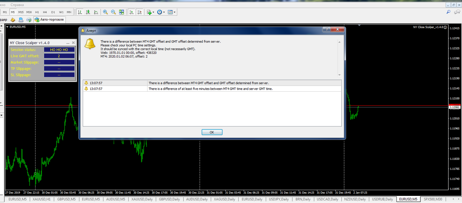Switch to EURUSD,Daily chart tab

point(252,199)
